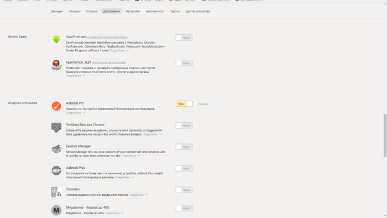This screenshot has width=387, height=218.
Task: Turn on the Adblock Plus toggle
Action: point(184,168)
